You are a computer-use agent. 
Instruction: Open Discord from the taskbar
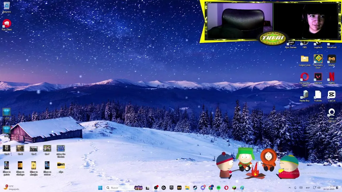203,188
